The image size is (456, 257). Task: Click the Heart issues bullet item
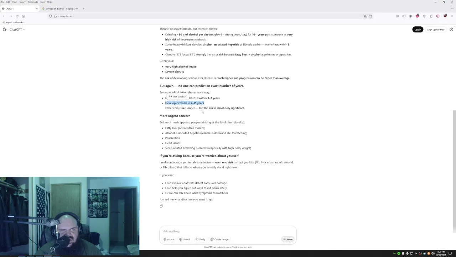[x=173, y=143]
